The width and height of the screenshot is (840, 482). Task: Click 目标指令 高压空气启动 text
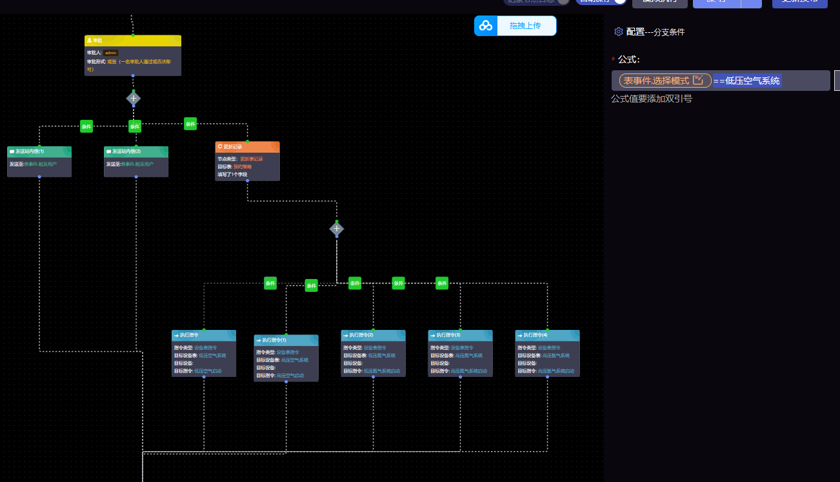click(280, 375)
